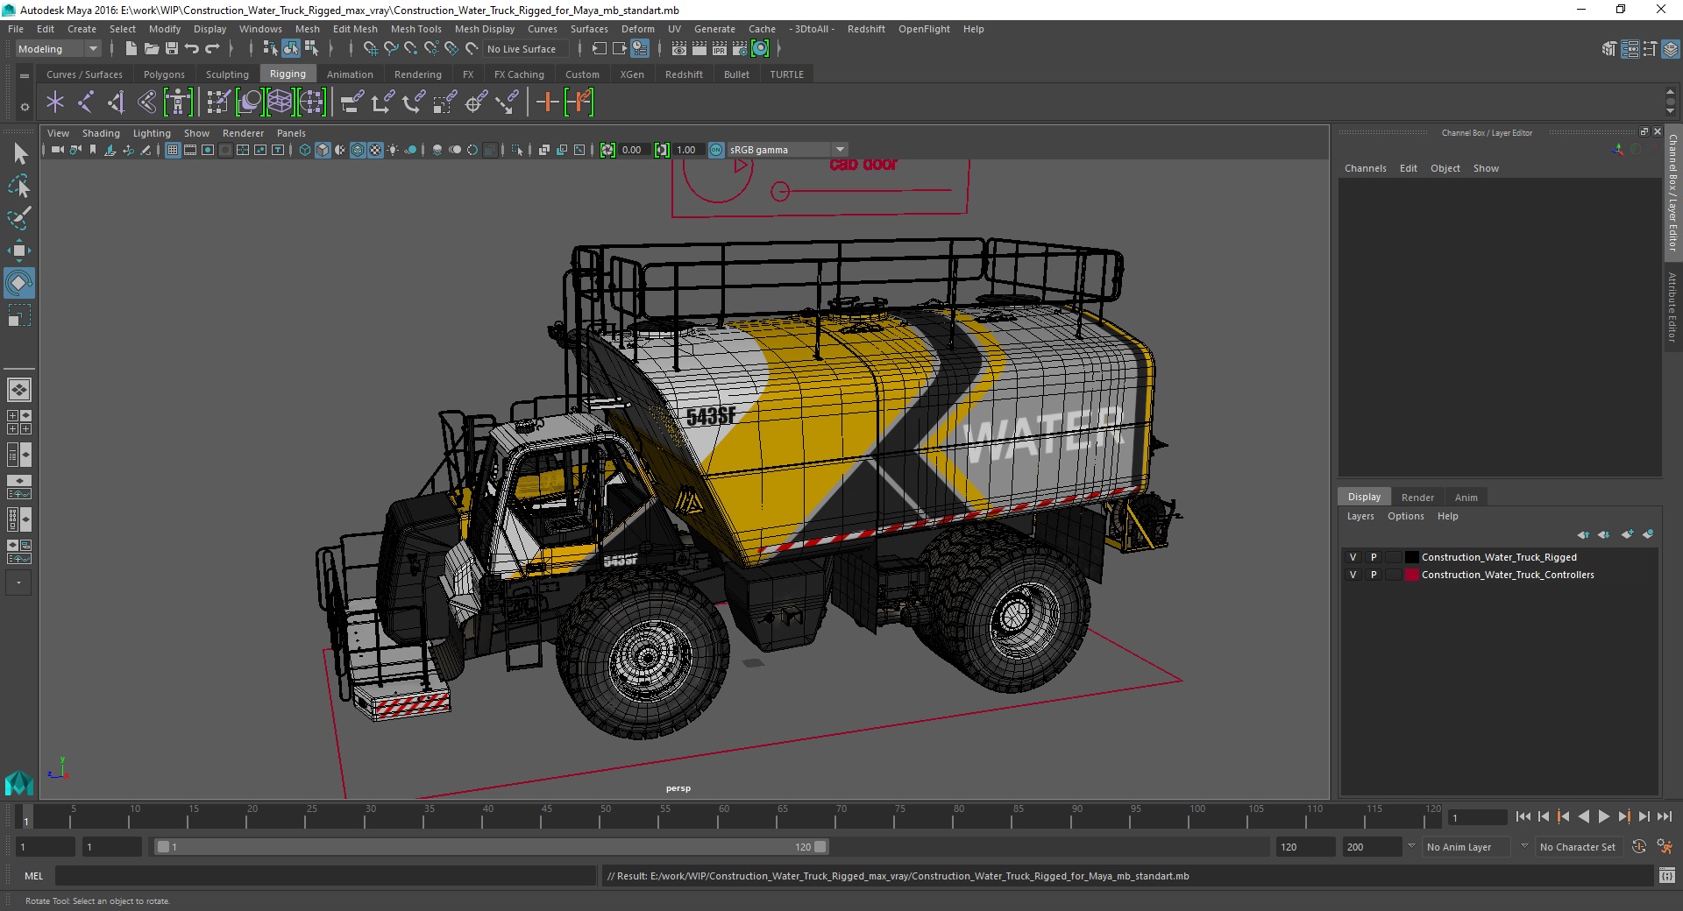Toggle the Auto Keyframe button
This screenshot has width=1683, height=911.
pos(1639,847)
